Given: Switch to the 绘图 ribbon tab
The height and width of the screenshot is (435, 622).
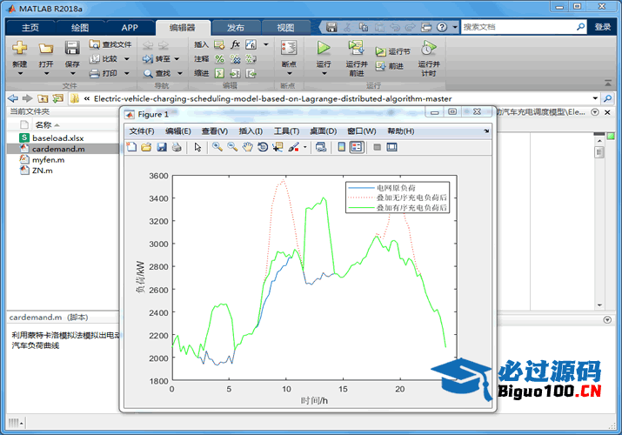Looking at the screenshot, I should tap(79, 27).
